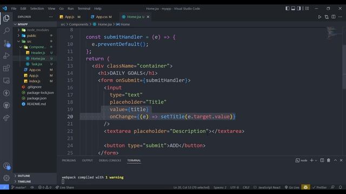Click the Spaces: 2 indentation setting
Viewport: 346px width, 194px height.
coord(220,188)
